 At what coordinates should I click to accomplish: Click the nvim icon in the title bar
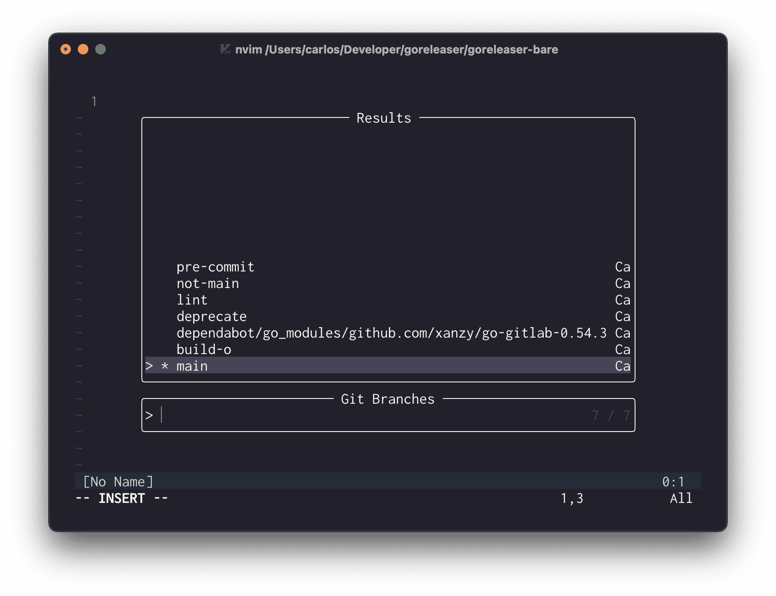pyautogui.click(x=224, y=50)
